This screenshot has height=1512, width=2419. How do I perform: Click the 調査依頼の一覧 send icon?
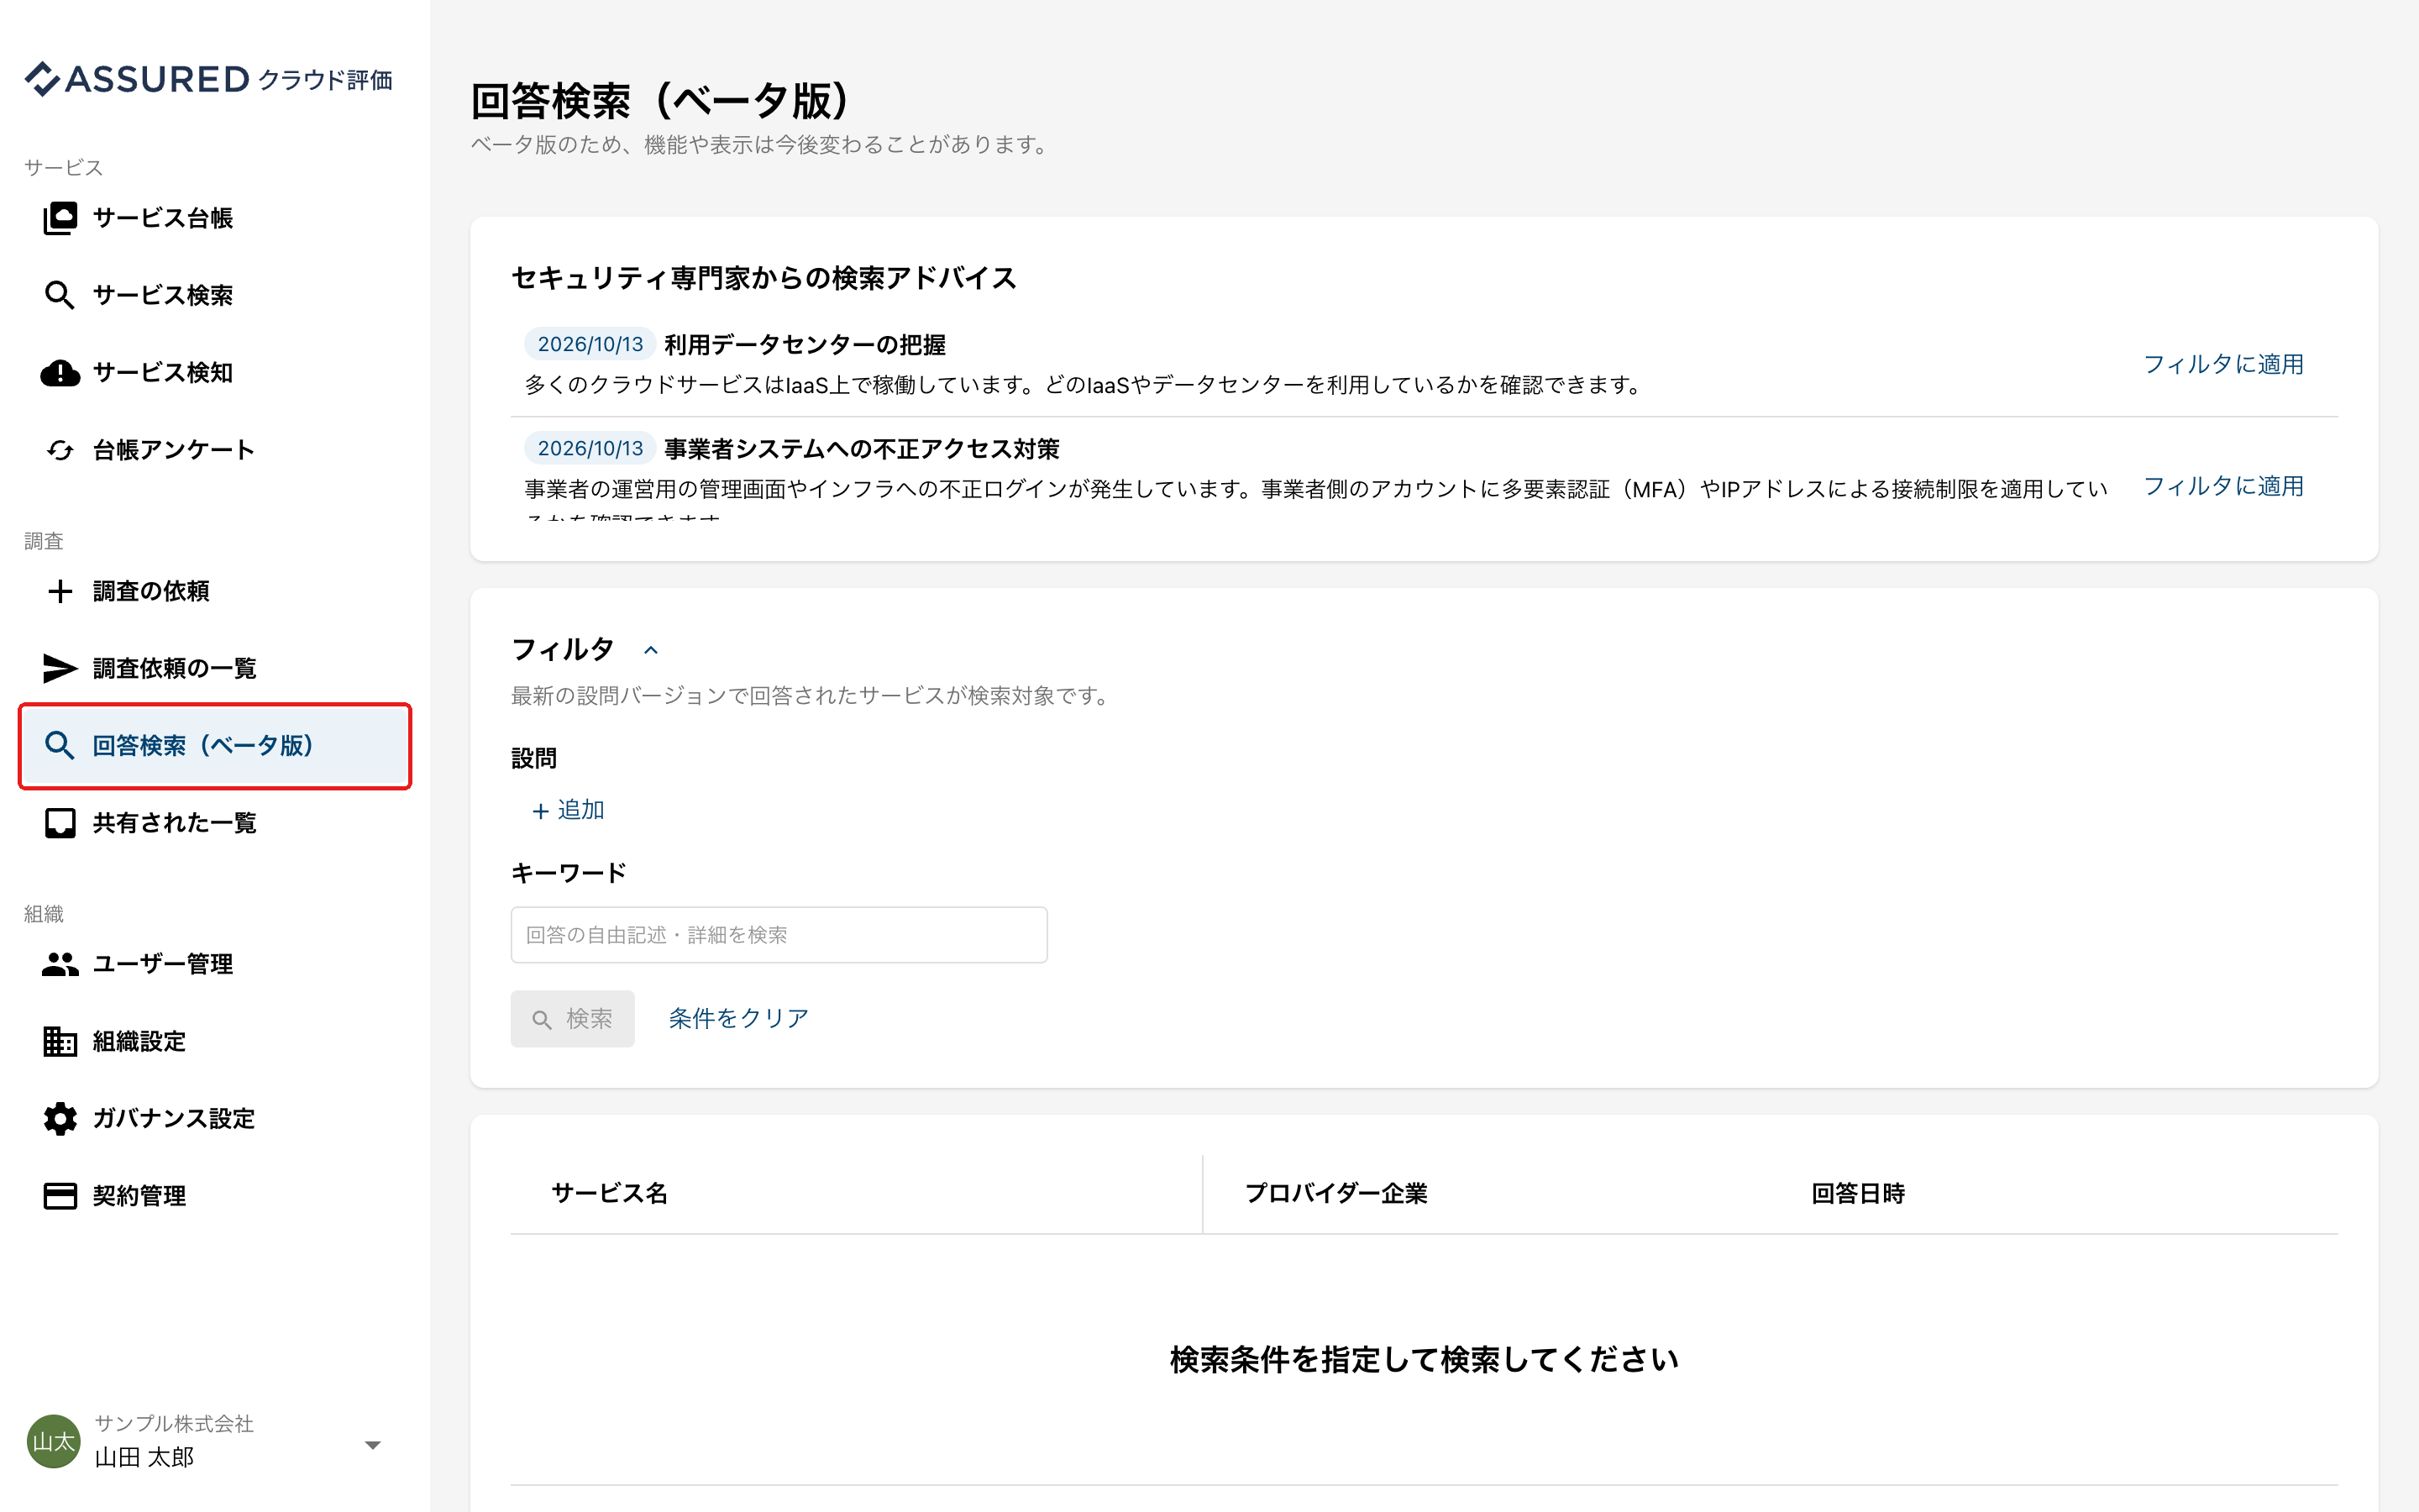60,668
